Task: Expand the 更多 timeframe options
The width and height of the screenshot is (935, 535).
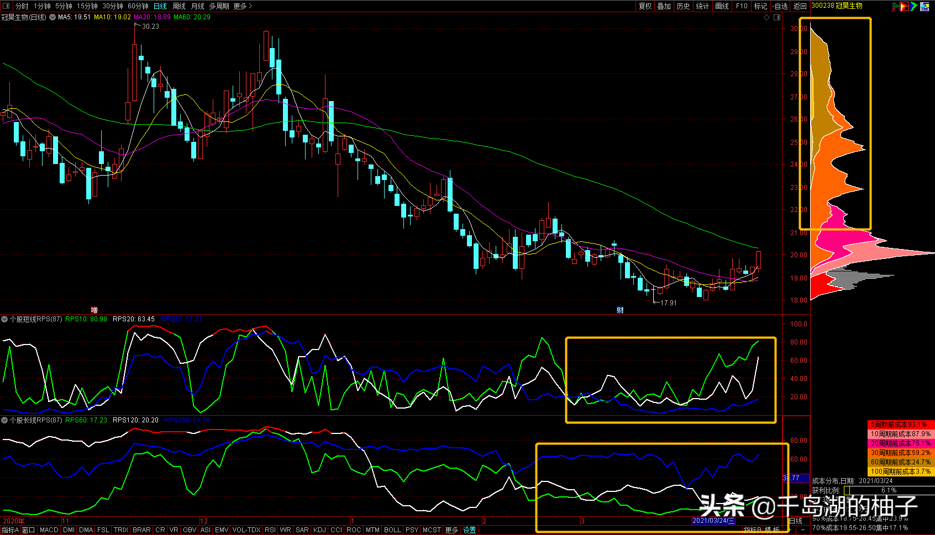Action: click(x=243, y=6)
